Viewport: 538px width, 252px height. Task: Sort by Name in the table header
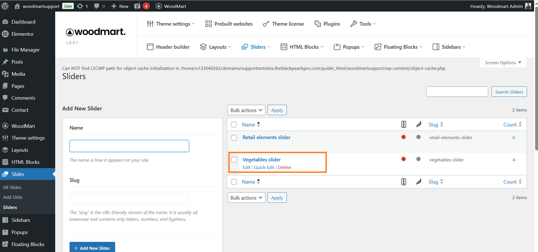(x=251, y=125)
